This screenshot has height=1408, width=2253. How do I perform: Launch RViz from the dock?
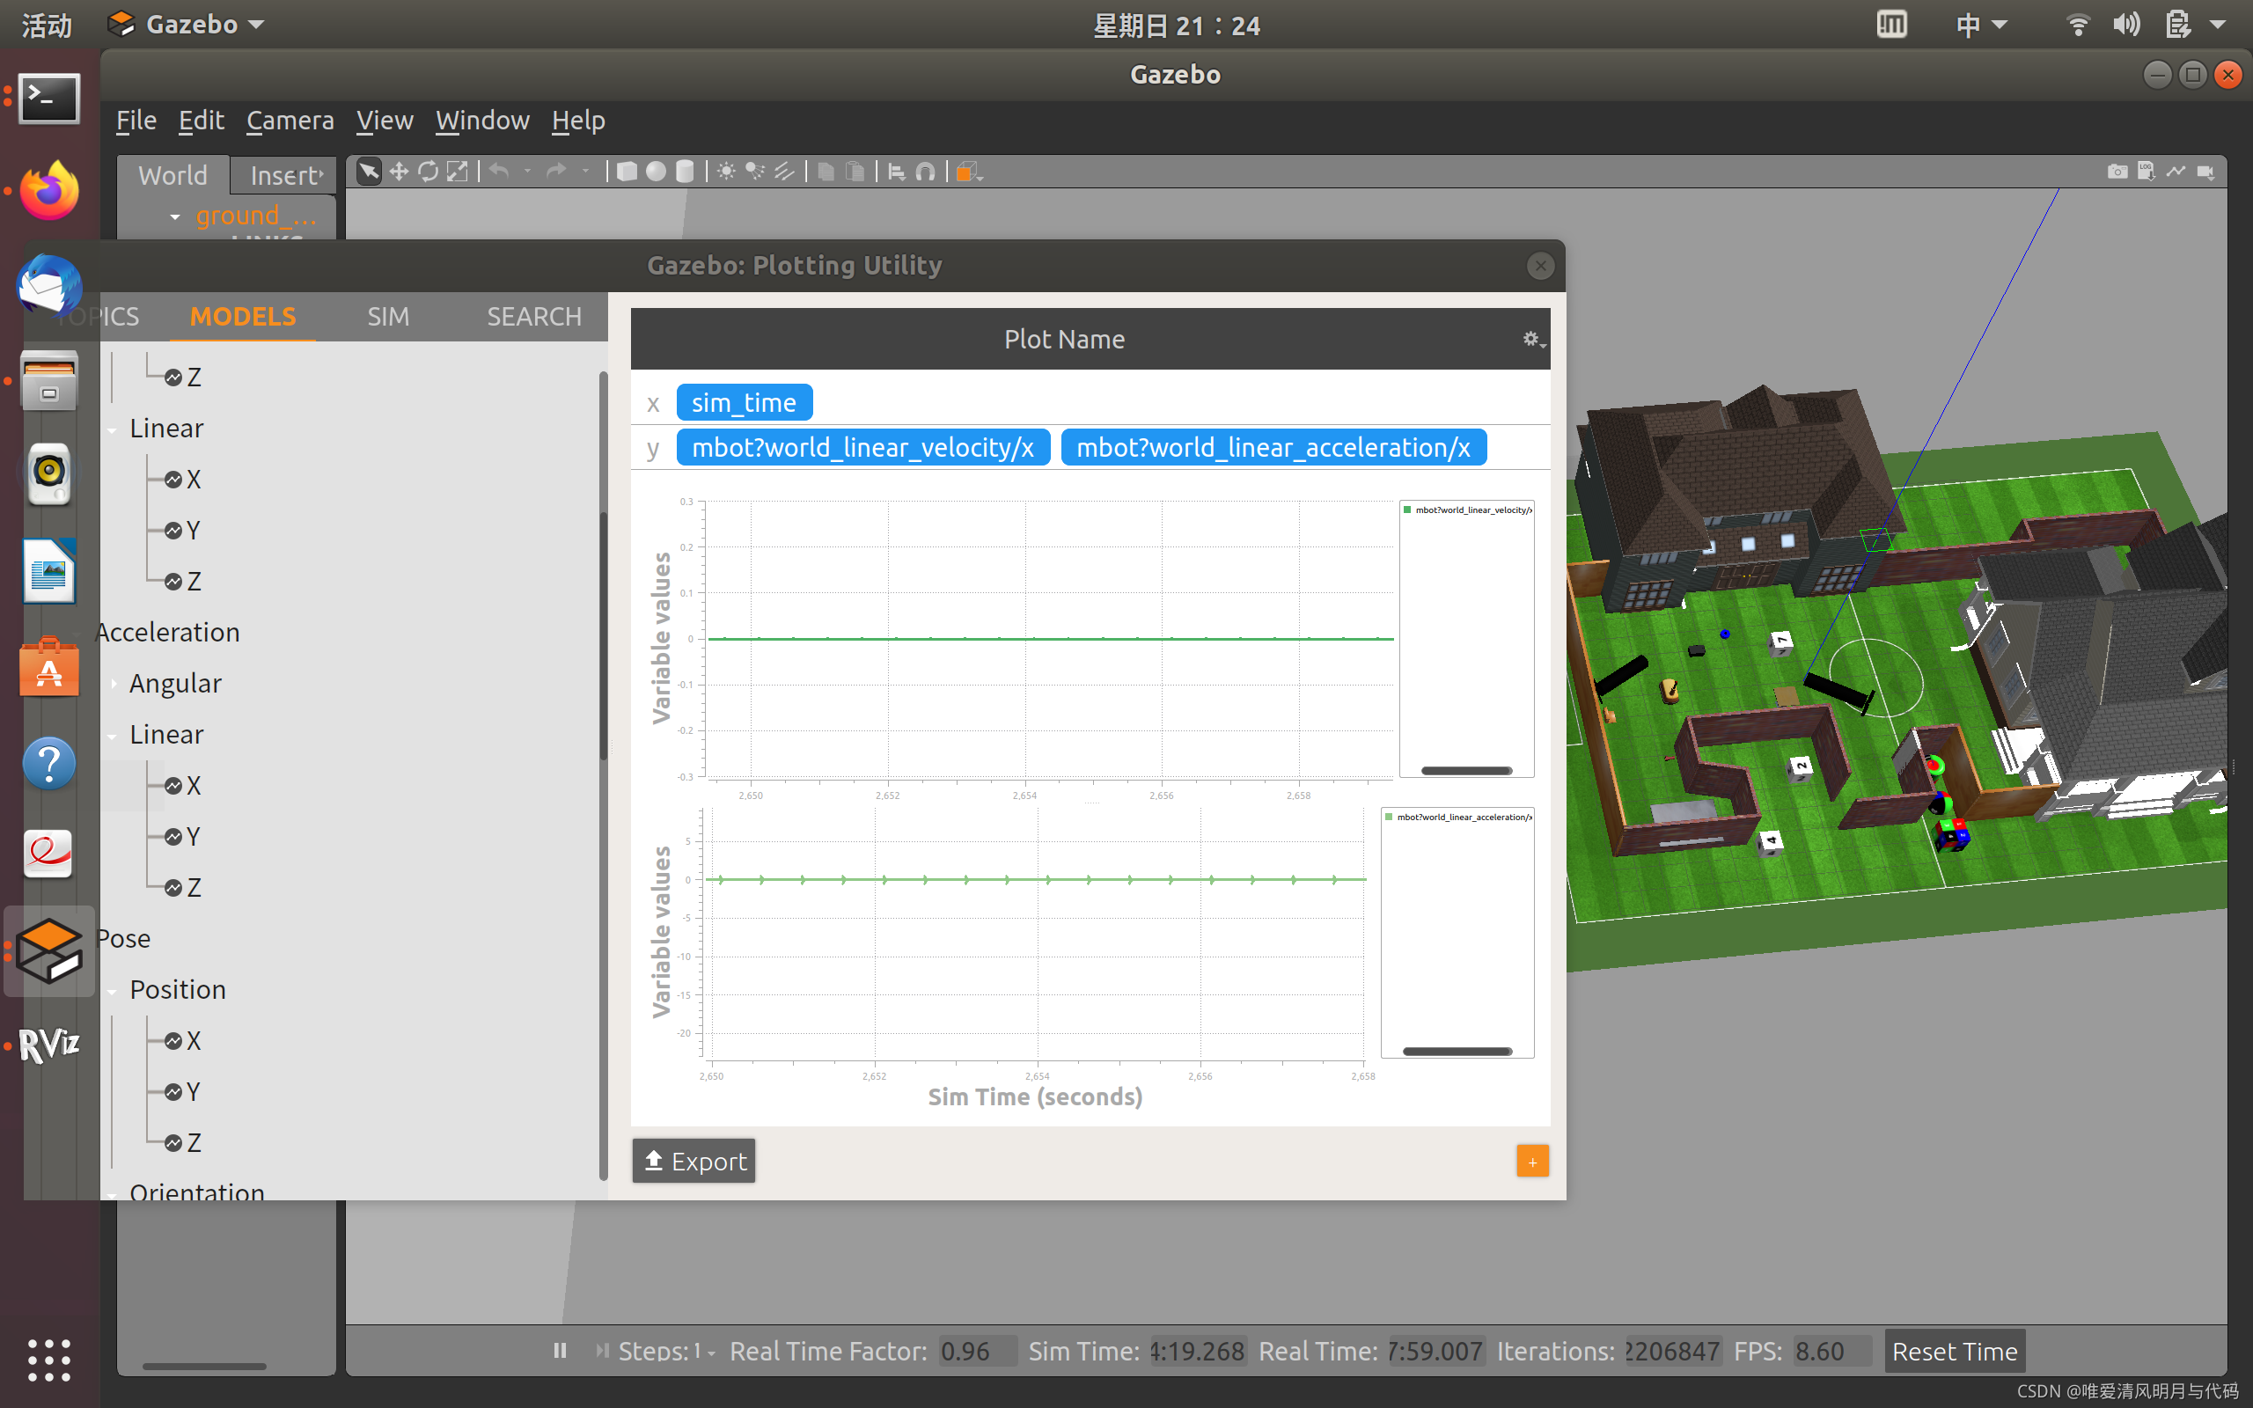[49, 1045]
